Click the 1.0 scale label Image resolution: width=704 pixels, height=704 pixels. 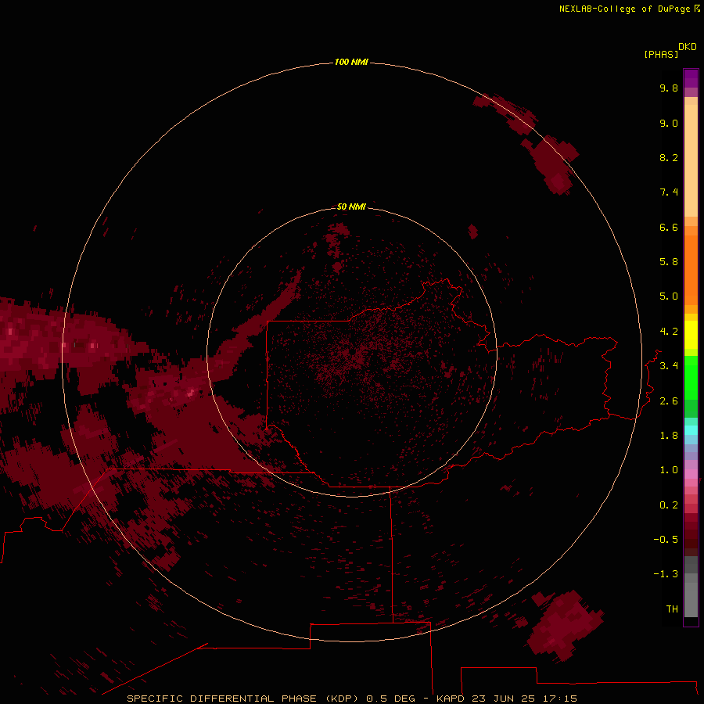point(669,470)
